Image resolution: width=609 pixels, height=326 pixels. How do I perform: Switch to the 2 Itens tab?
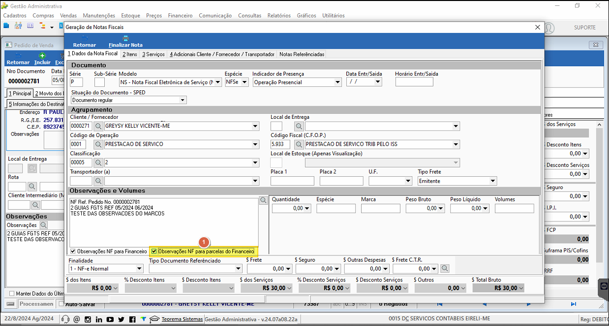pyautogui.click(x=130, y=54)
